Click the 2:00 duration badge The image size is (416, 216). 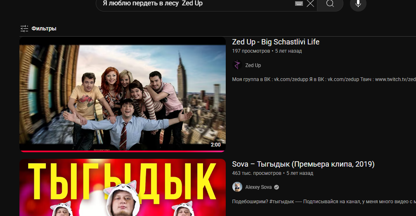(x=216, y=144)
